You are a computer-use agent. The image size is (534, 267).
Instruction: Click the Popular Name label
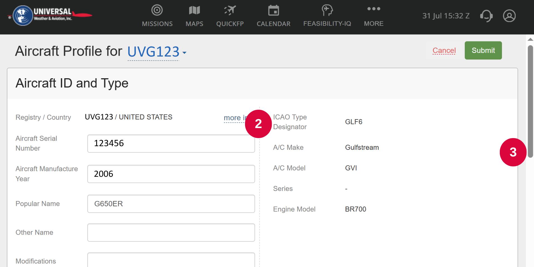[x=38, y=204]
